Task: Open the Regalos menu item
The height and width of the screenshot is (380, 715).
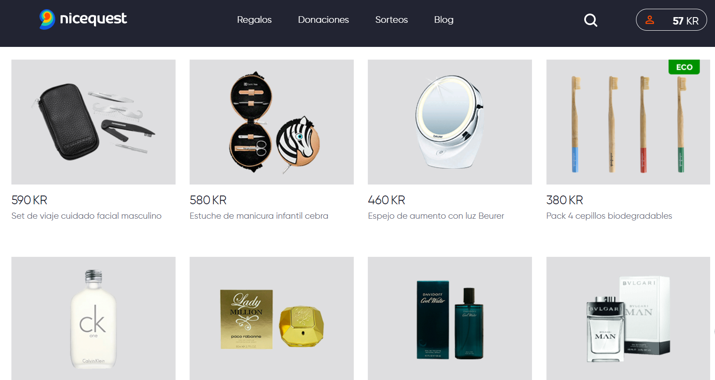Action: coord(254,20)
